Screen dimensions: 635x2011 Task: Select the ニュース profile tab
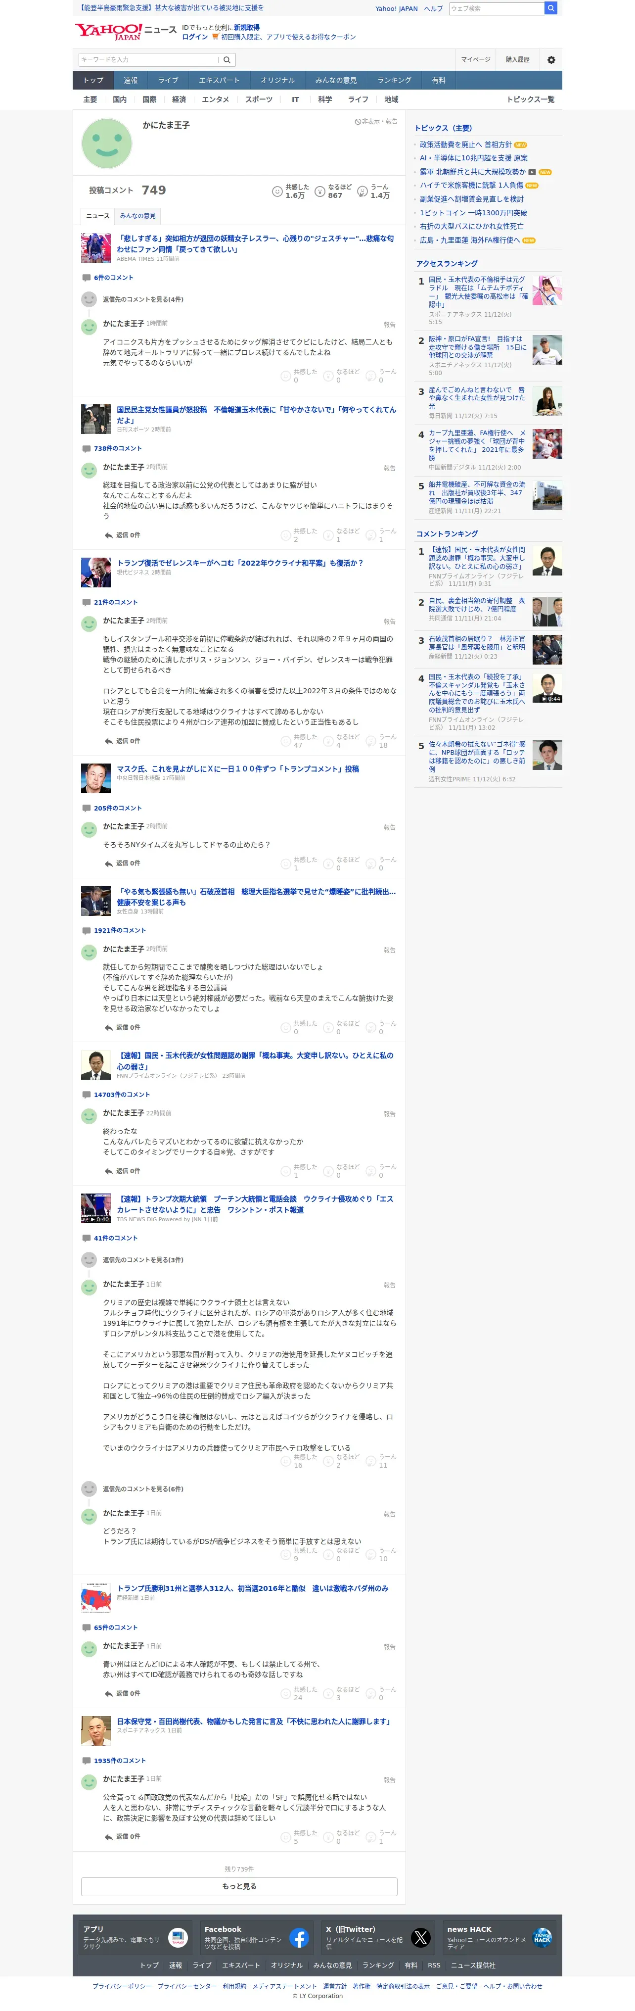coord(97,216)
